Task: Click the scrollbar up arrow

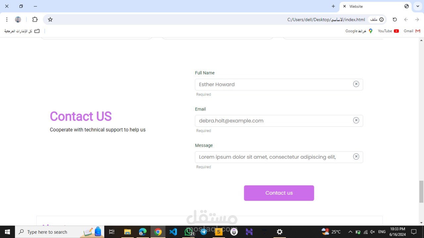Action: 421,40
